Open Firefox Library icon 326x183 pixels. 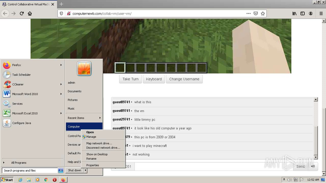294,13
